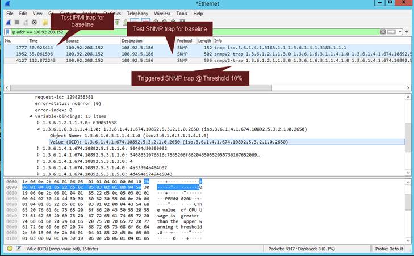
Task: Click Packets: 4847 Displayed: 3 status text
Action: [x=302, y=249]
